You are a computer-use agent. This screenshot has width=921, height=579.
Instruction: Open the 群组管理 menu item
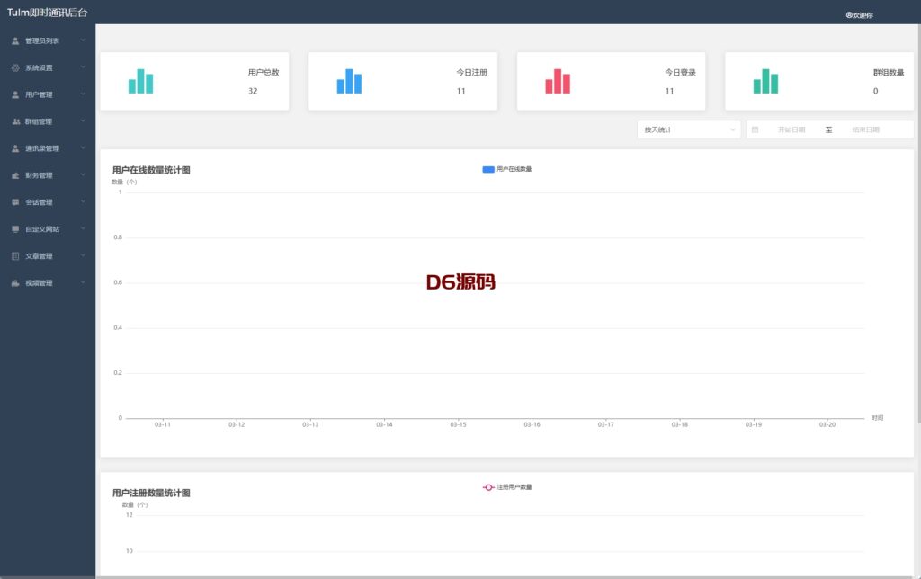coord(48,121)
